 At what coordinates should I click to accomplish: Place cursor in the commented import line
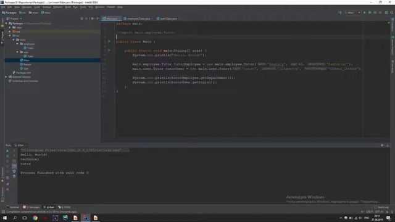[146, 33]
